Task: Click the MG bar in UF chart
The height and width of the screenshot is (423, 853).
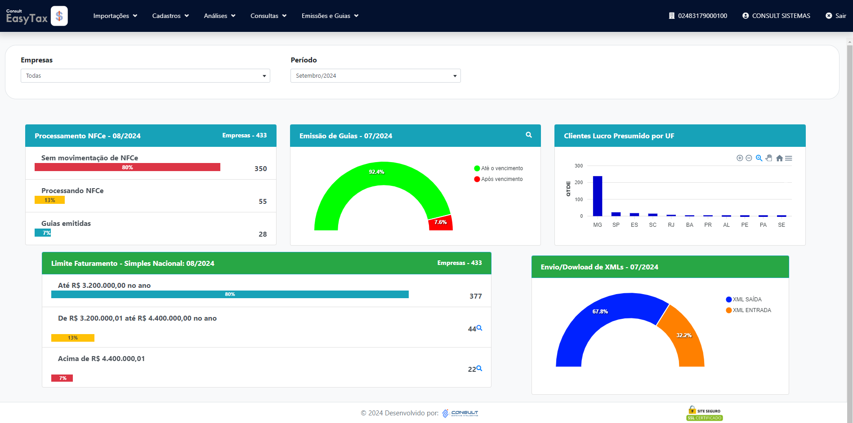Action: click(598, 196)
